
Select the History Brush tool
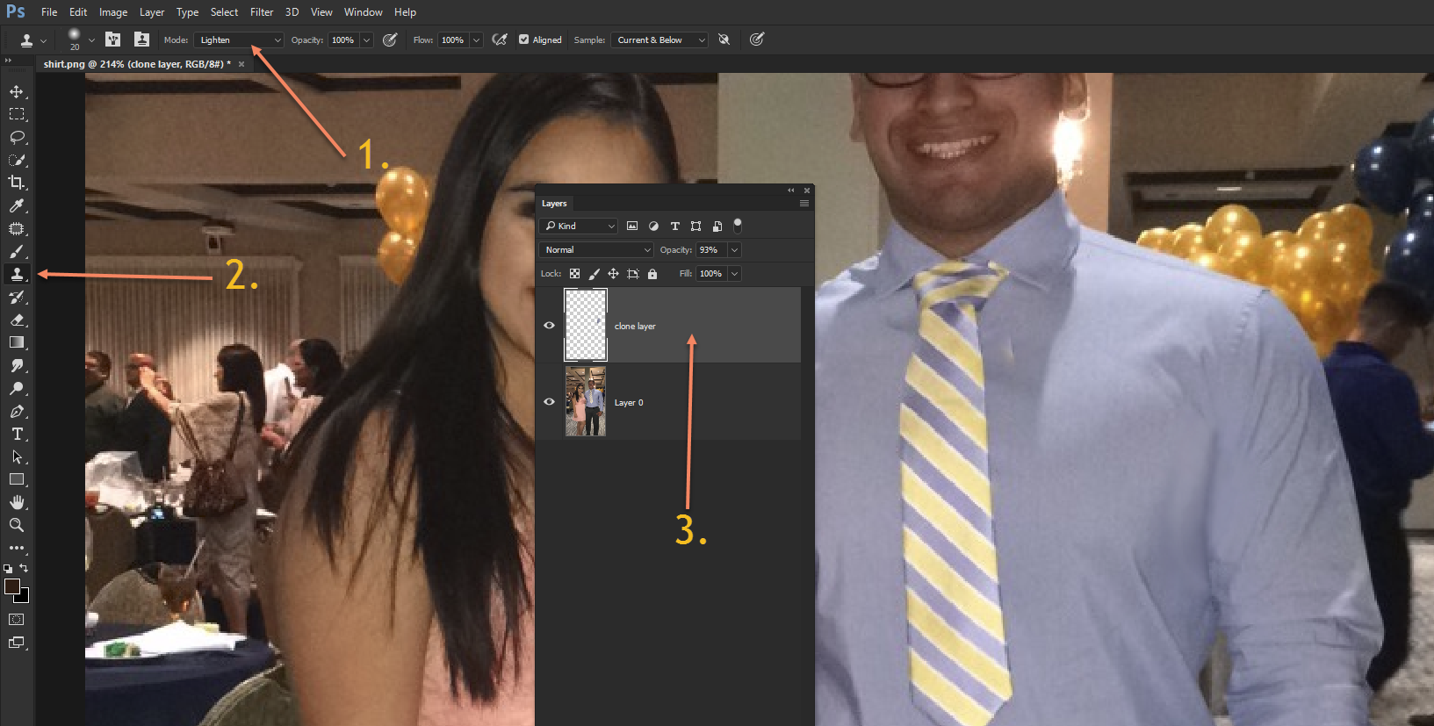17,297
